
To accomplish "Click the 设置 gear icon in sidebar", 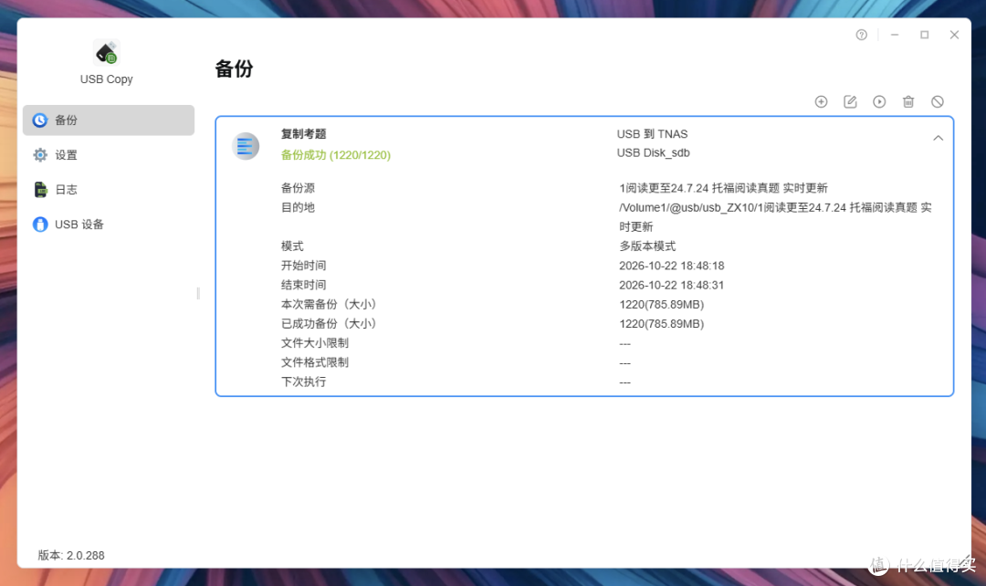I will click(40, 154).
